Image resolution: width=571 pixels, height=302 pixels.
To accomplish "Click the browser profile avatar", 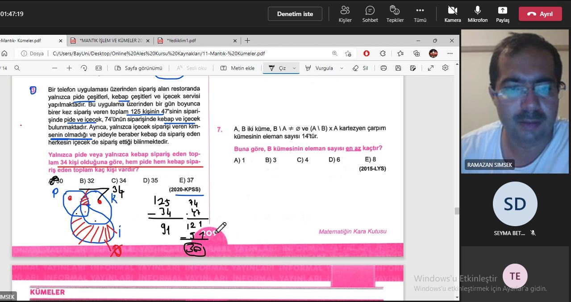I will point(433,54).
